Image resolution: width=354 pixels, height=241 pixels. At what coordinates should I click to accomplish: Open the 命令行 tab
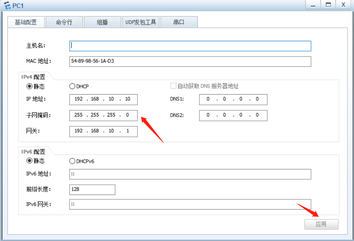[64, 22]
